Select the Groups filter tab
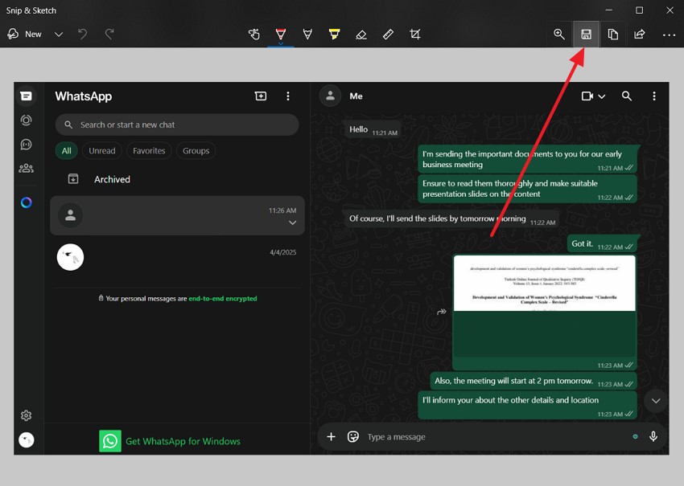The height and width of the screenshot is (486, 684). (x=196, y=150)
